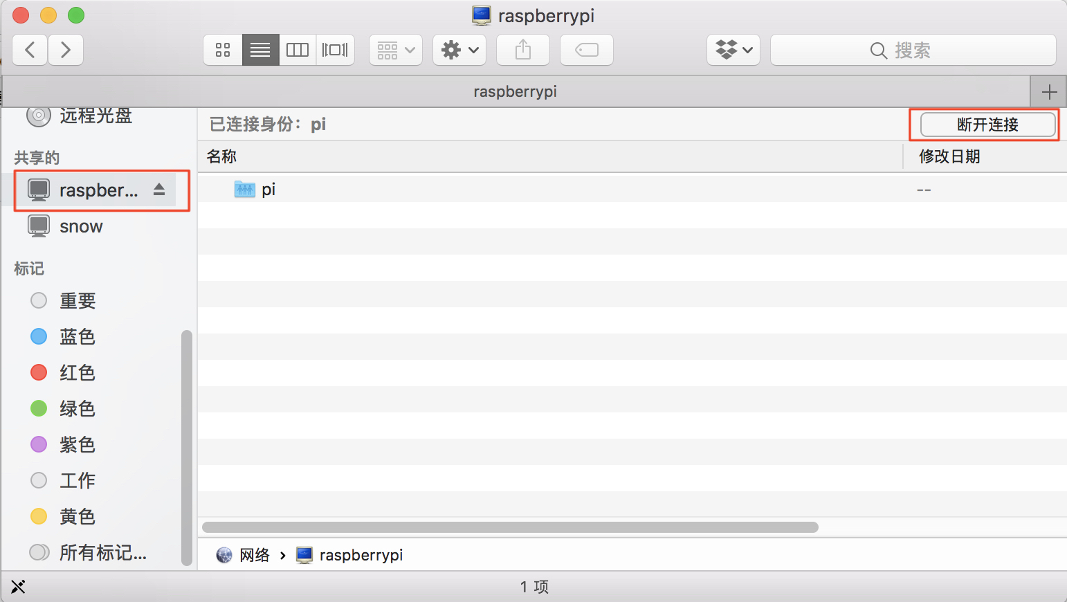Click the 断开连接 disconnect button

coord(987,125)
